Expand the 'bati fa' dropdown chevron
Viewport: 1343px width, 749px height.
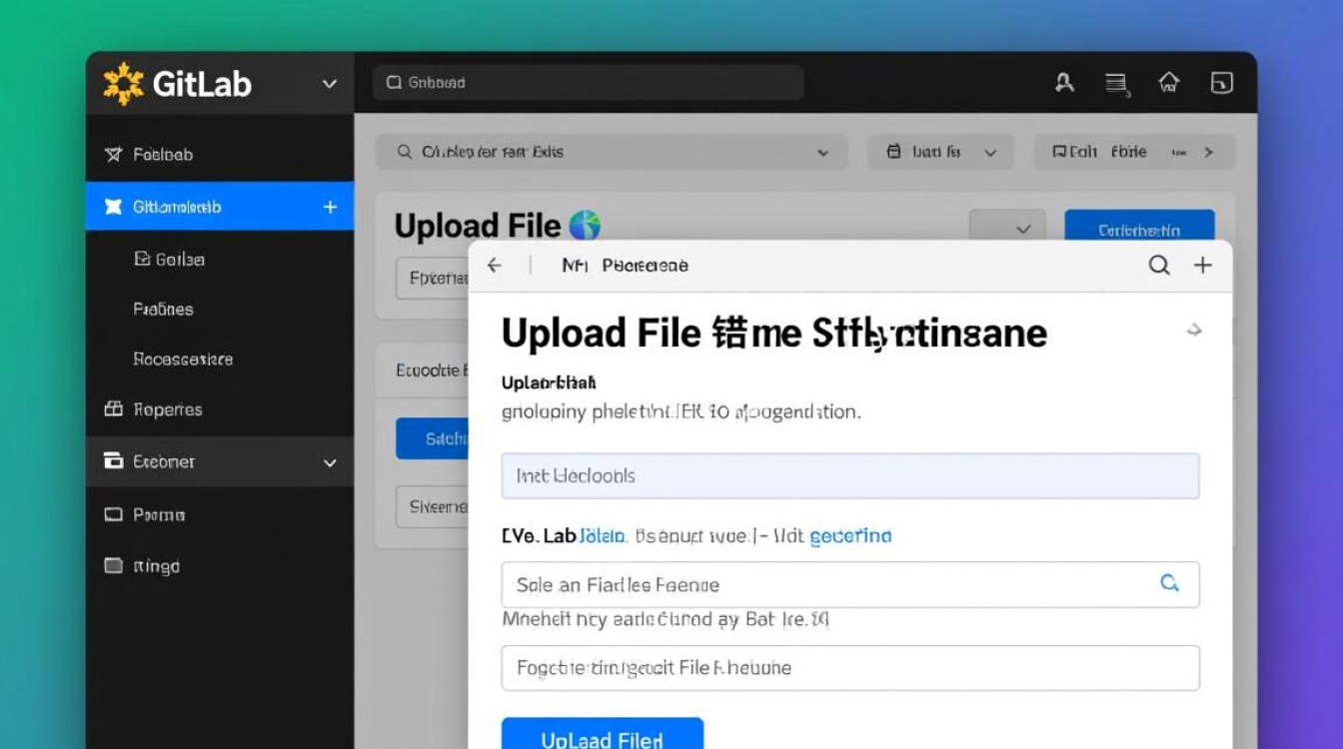click(x=990, y=153)
